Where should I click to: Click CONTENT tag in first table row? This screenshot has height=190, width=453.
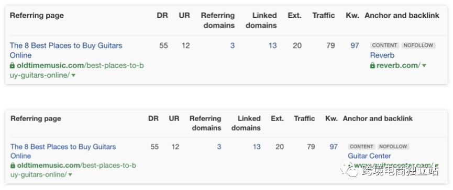[384, 45]
